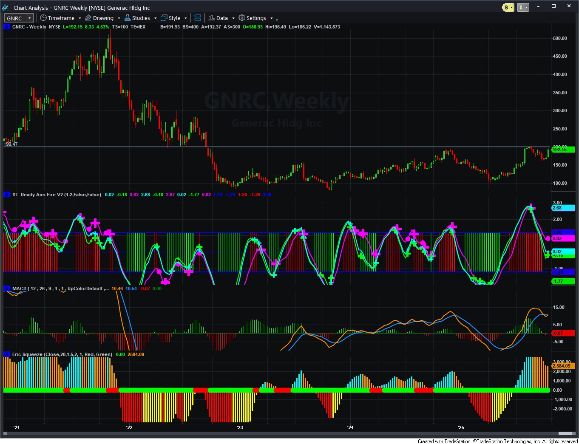Toggle the A badge beside ST_Ready Aim Fire
The image size is (579, 444).
point(6,195)
